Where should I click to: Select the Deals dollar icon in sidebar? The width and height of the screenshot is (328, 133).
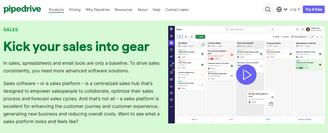click(172, 43)
